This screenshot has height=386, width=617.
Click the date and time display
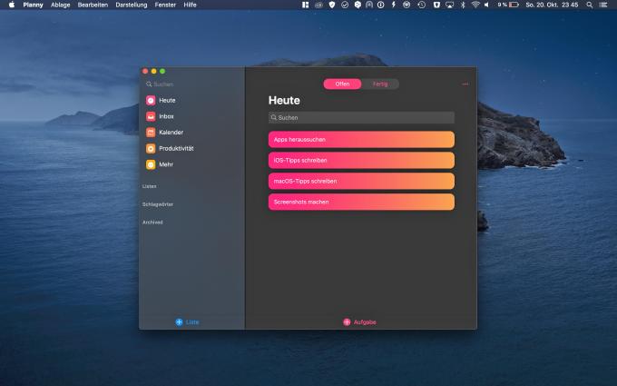552,5
